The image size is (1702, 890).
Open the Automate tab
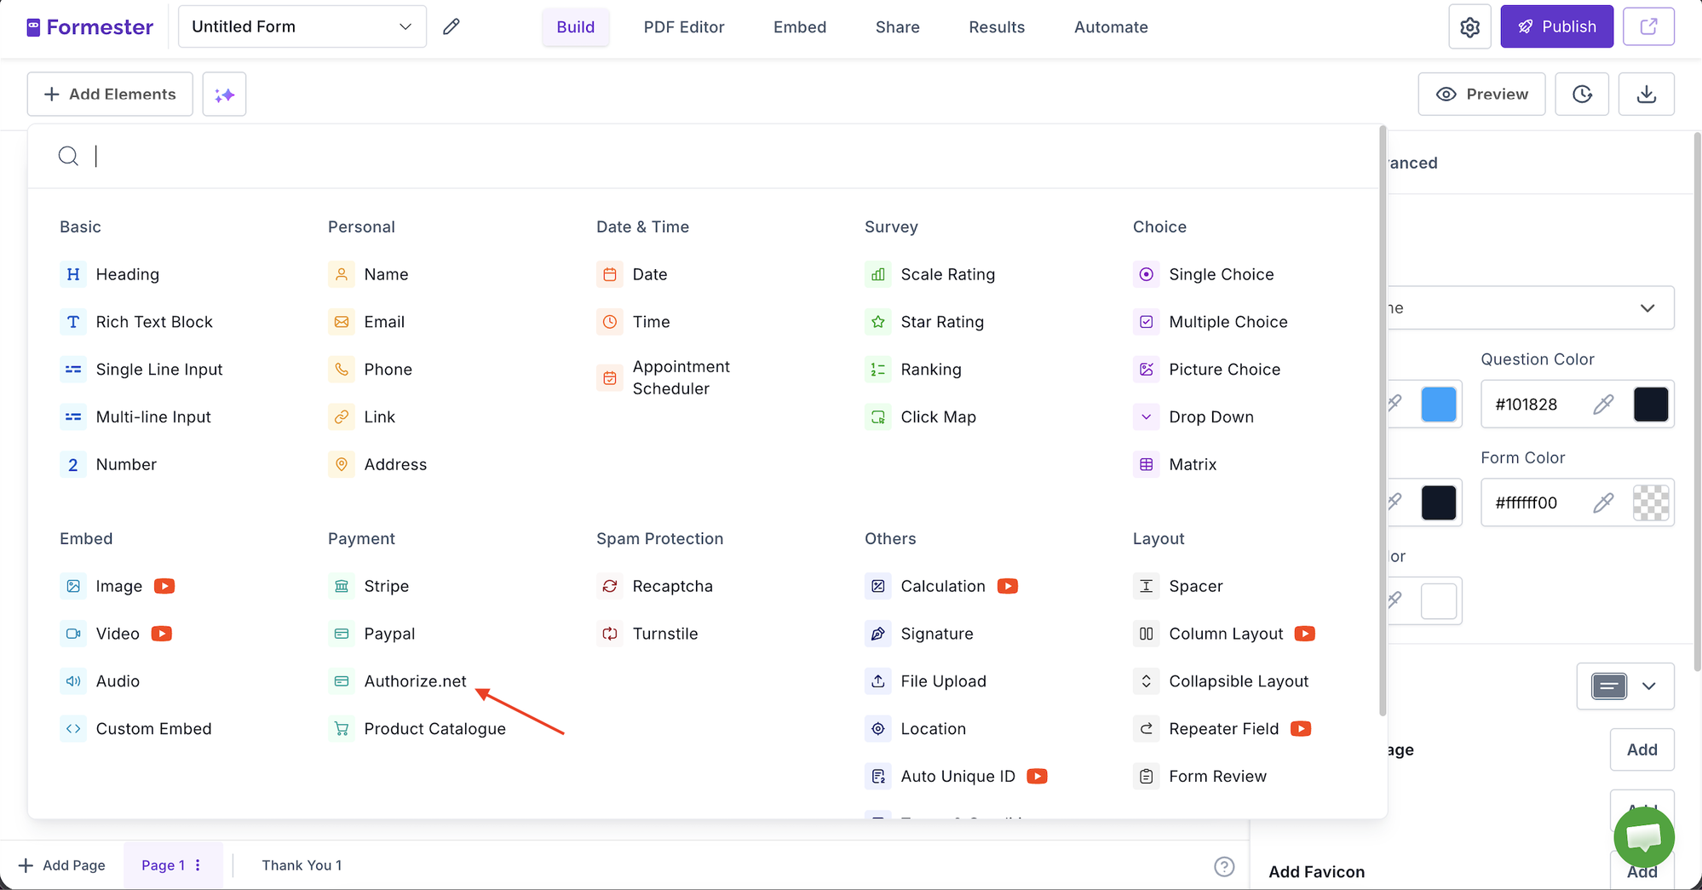pyautogui.click(x=1111, y=27)
